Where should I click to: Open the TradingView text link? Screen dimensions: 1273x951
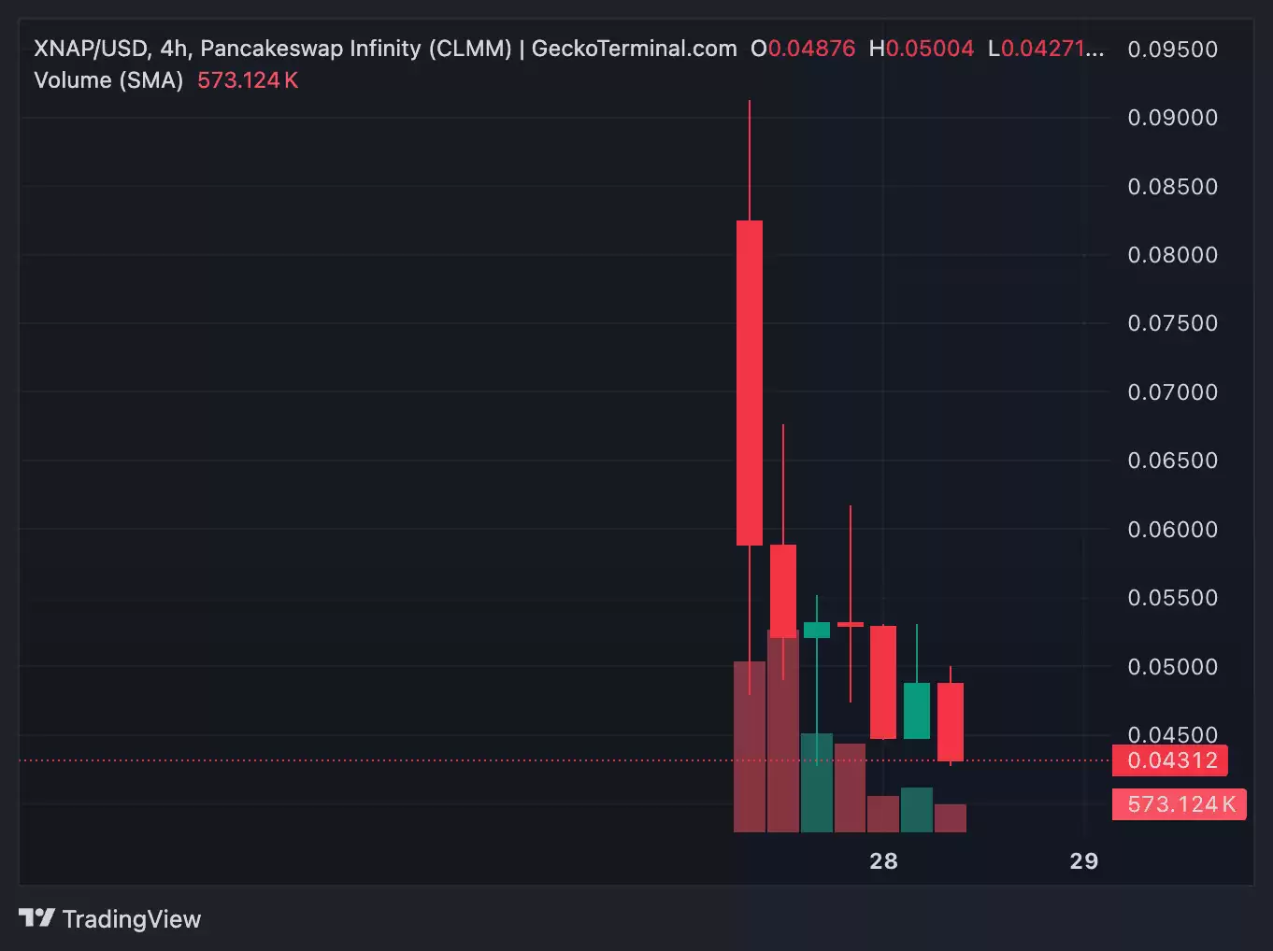click(x=131, y=919)
